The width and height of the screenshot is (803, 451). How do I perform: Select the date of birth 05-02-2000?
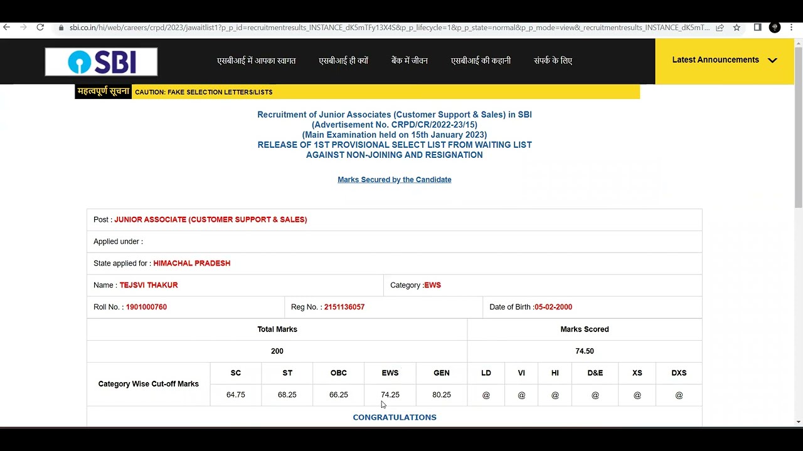(x=553, y=308)
